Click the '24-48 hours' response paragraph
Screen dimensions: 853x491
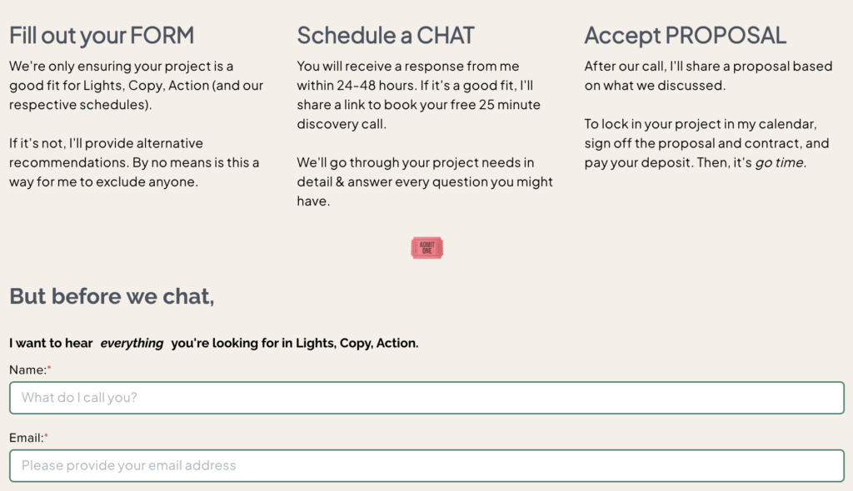(419, 95)
